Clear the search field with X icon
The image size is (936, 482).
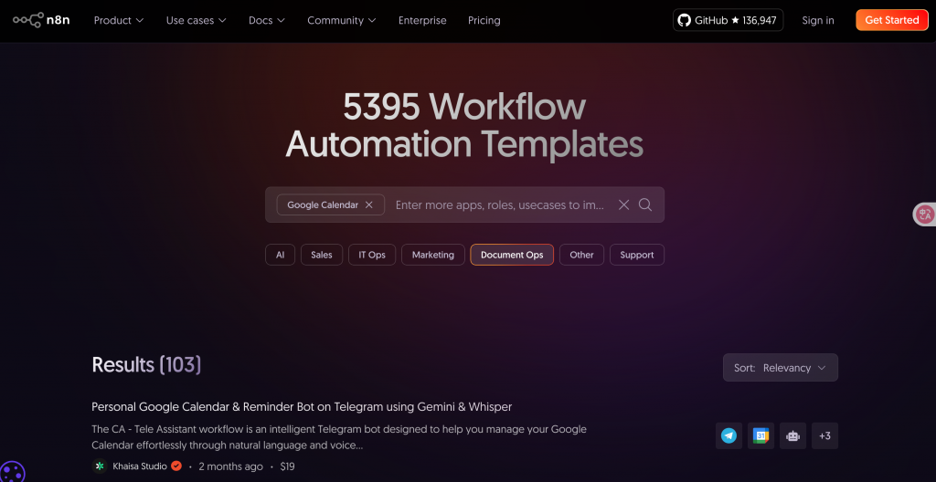623,204
